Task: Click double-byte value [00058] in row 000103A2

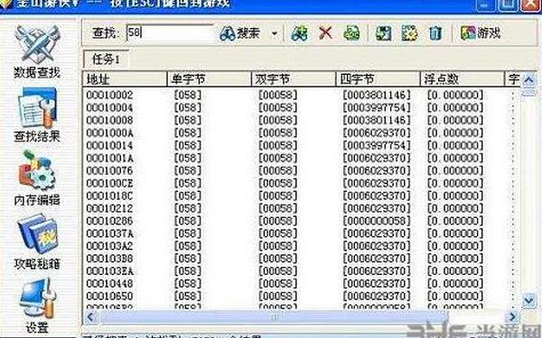Action: click(278, 246)
